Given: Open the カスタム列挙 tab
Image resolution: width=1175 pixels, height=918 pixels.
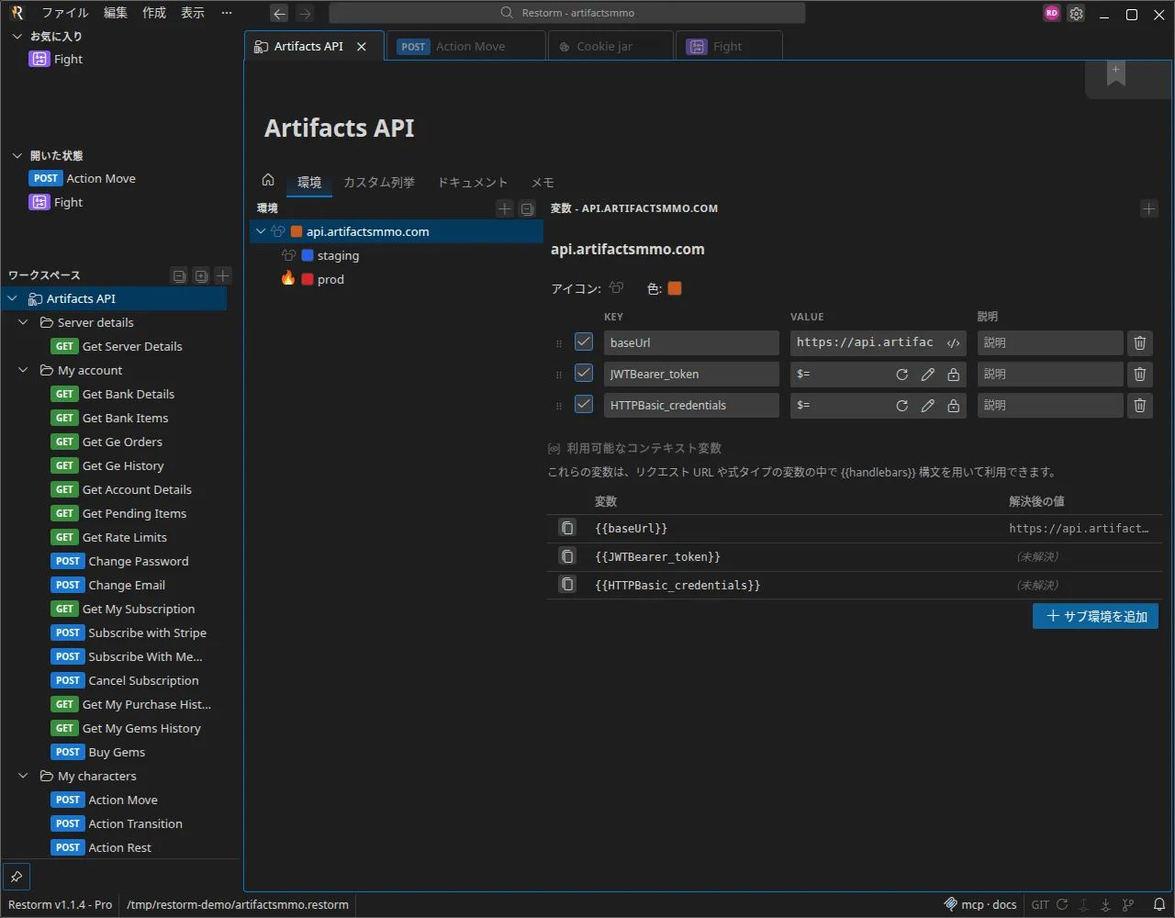Looking at the screenshot, I should click(x=379, y=183).
